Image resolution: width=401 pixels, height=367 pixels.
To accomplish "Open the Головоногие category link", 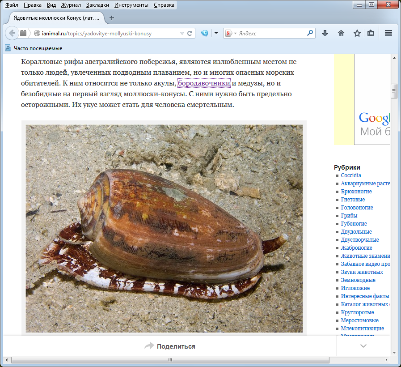I will point(357,208).
